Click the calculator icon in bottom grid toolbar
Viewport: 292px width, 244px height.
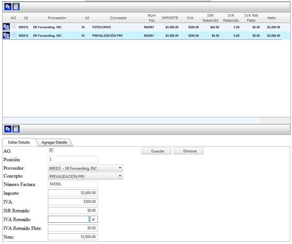(16, 129)
